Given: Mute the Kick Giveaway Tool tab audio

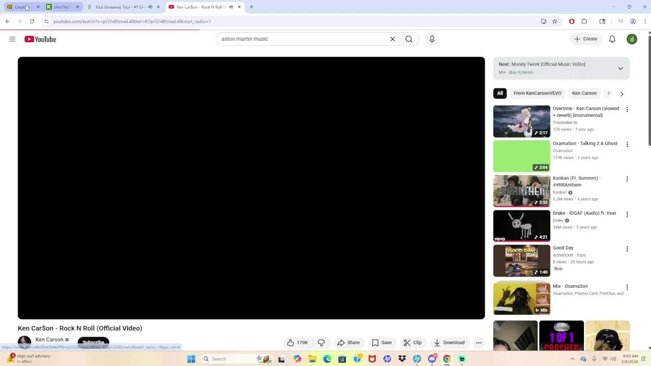Looking at the screenshot, I should pos(150,7).
